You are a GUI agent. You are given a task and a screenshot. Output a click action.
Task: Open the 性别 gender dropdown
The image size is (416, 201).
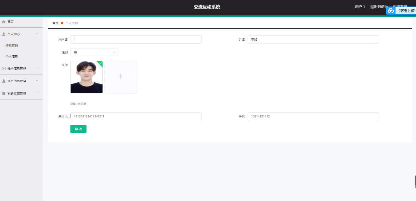pyautogui.click(x=94, y=52)
